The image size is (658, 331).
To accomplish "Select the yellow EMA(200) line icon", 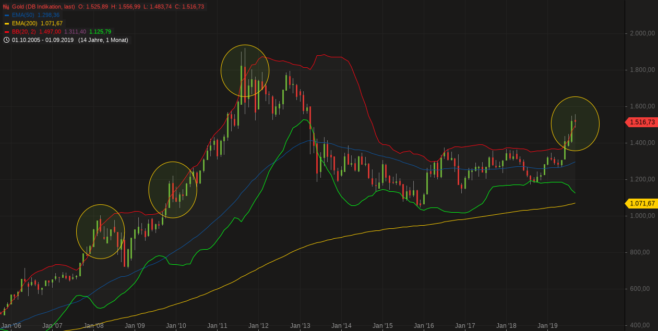I will pyautogui.click(x=6, y=23).
